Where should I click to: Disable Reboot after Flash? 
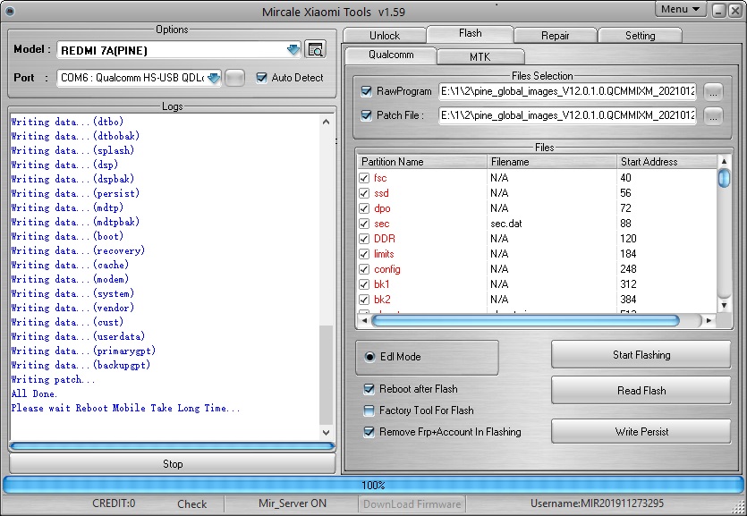369,389
